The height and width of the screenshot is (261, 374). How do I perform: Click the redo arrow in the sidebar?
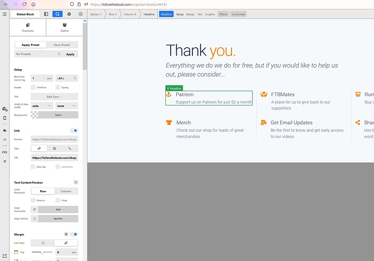coord(4,139)
